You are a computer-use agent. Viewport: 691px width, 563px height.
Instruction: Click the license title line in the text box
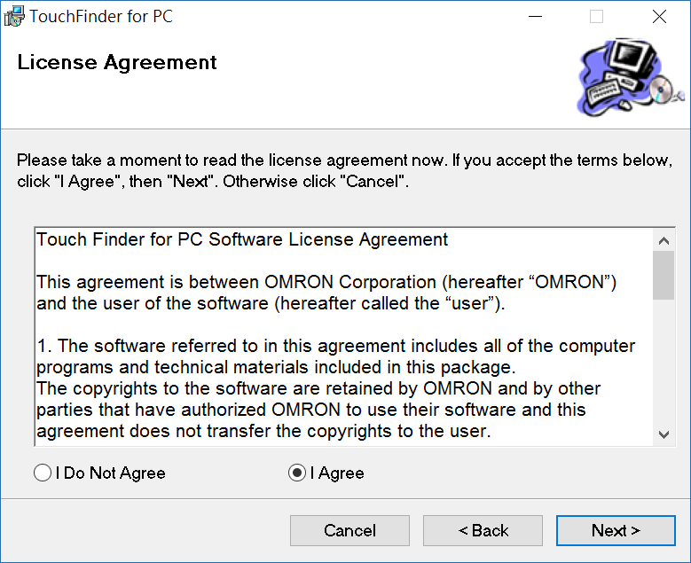tap(242, 239)
